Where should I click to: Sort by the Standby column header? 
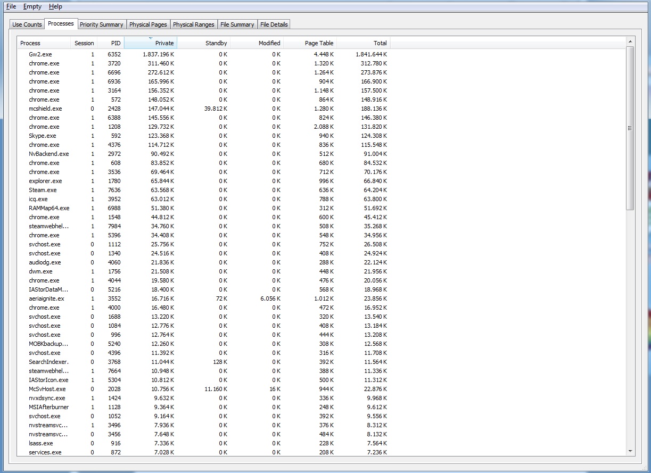[203, 43]
